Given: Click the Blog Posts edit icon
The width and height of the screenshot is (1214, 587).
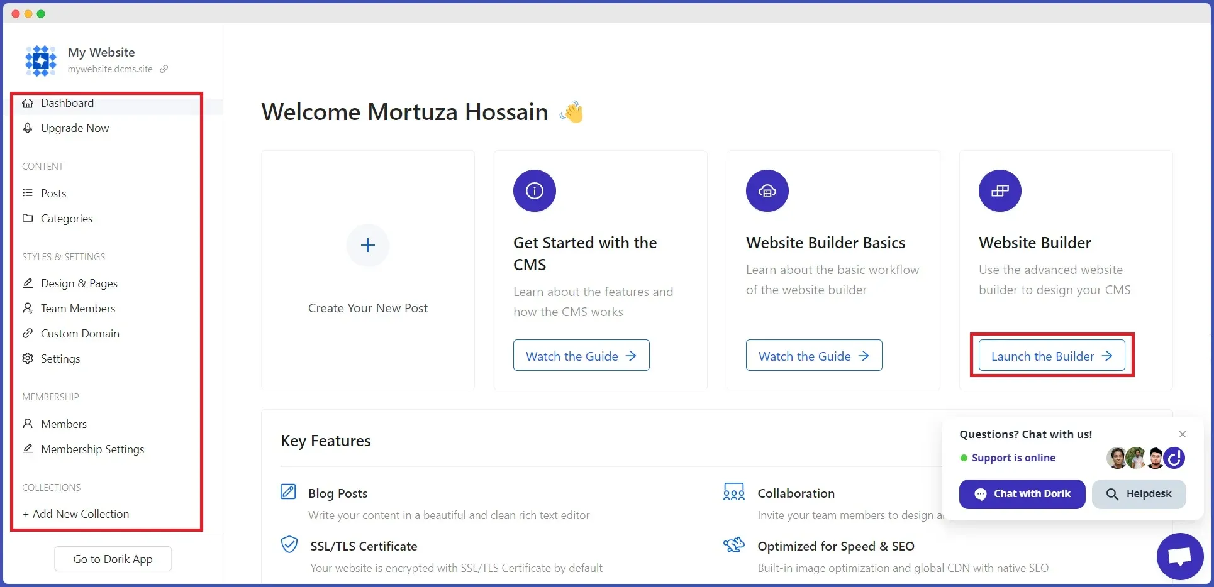Looking at the screenshot, I should 288,491.
